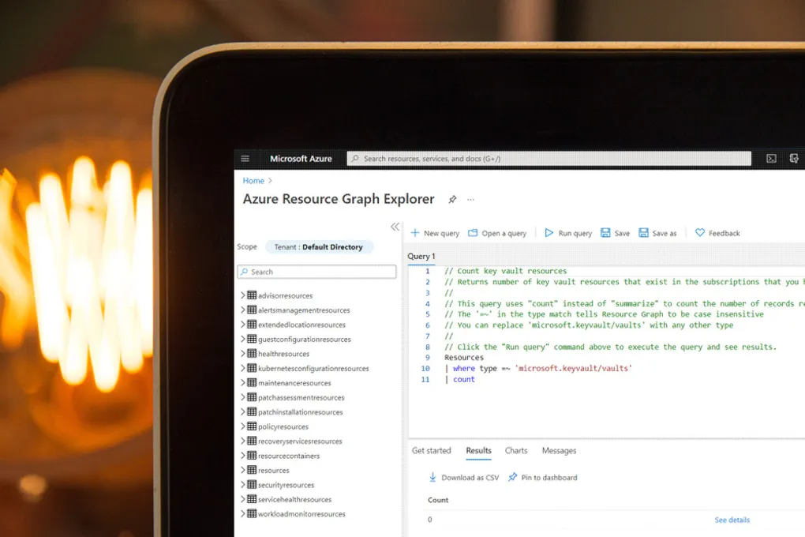The height and width of the screenshot is (537, 805).
Task: Expand the extendedlocationresources table
Action: (x=243, y=325)
